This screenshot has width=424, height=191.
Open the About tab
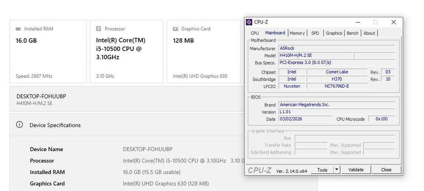[369, 33]
